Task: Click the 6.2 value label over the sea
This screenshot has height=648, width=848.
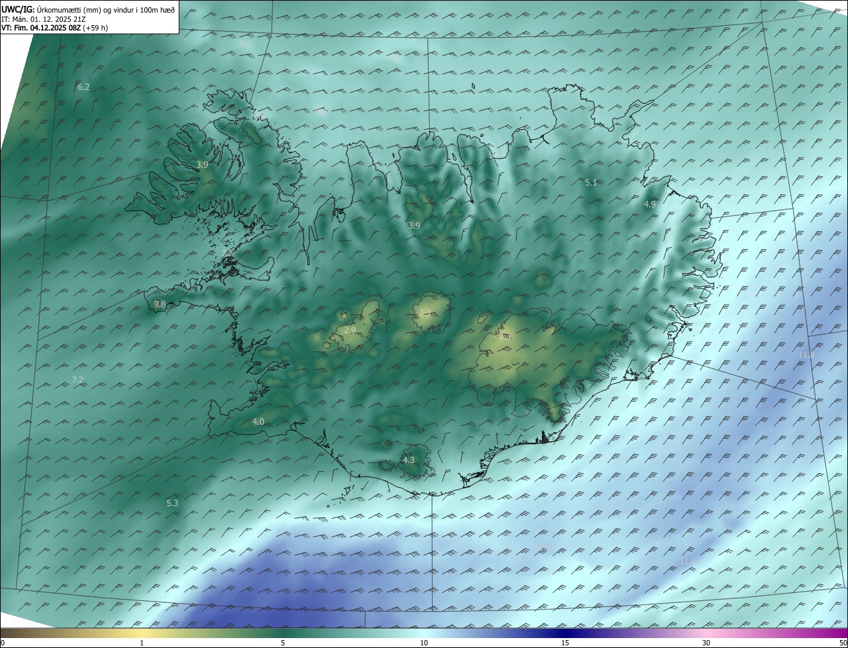Action: click(83, 87)
